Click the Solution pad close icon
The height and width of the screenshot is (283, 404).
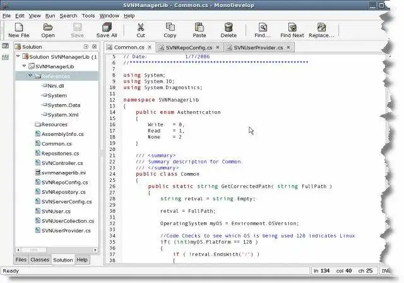(94, 46)
